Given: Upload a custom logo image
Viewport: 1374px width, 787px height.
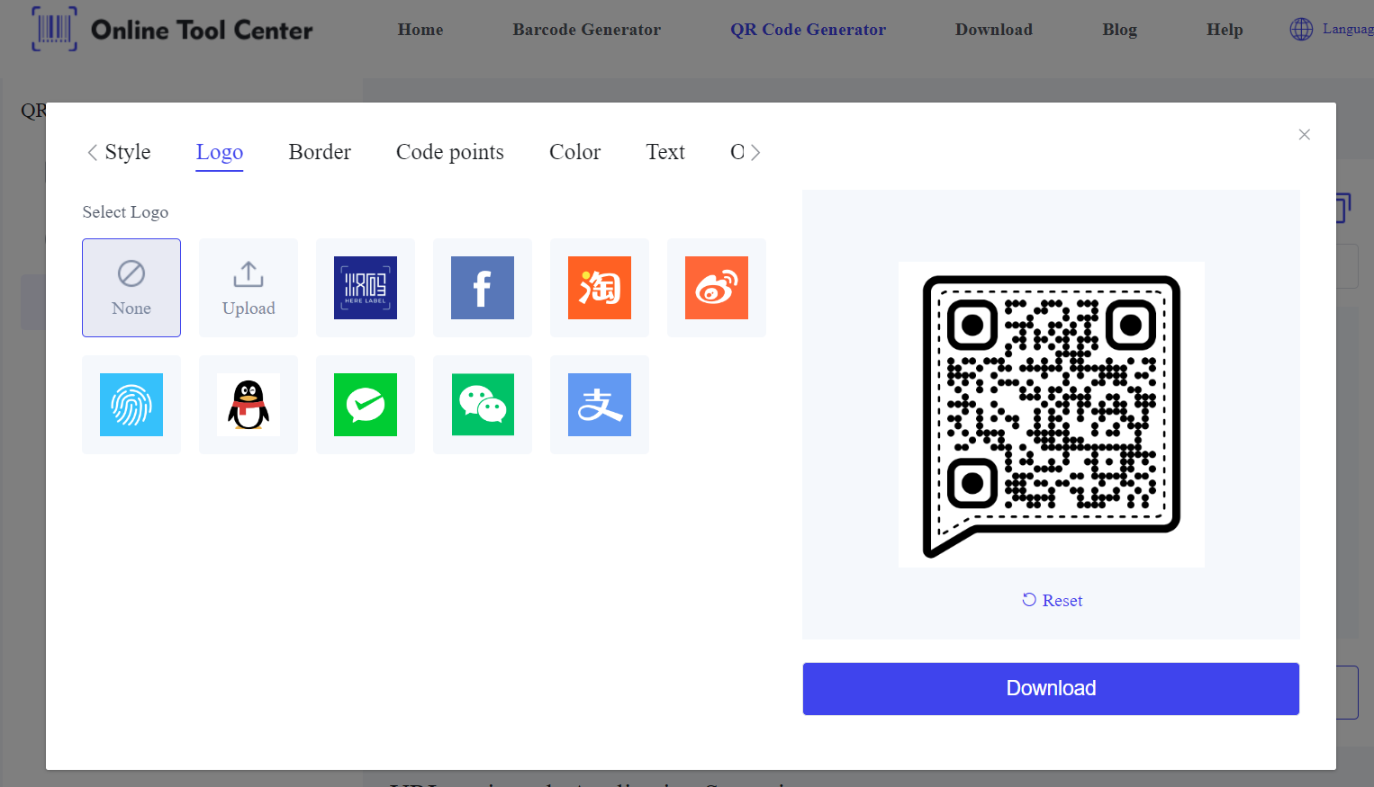Looking at the screenshot, I should pos(249,288).
